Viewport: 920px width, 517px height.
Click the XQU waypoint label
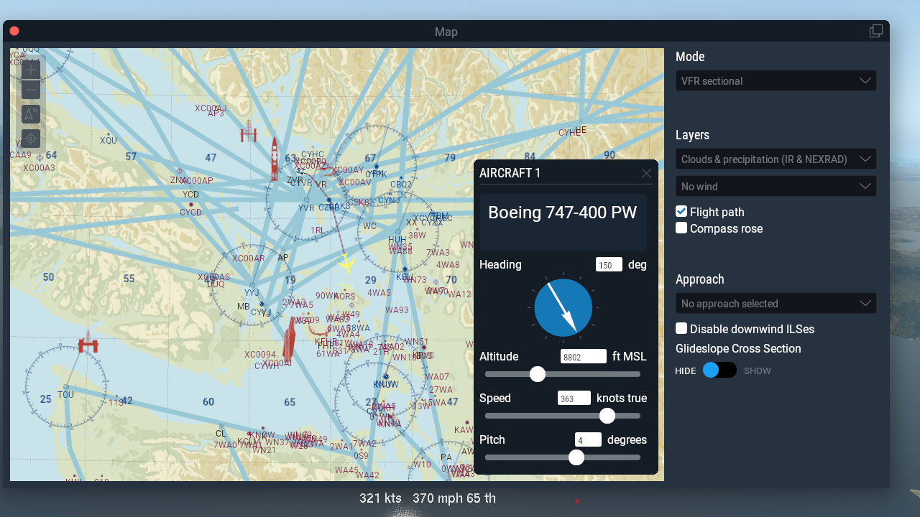(109, 141)
